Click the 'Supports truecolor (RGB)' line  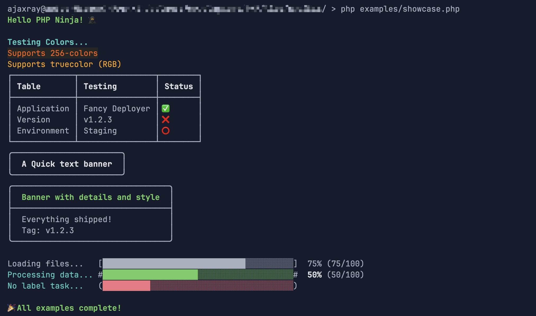64,64
